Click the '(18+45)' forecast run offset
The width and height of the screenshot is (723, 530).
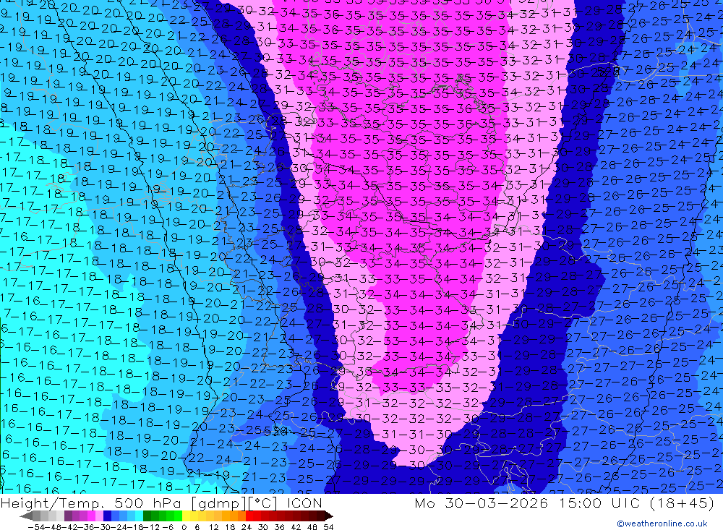click(682, 503)
